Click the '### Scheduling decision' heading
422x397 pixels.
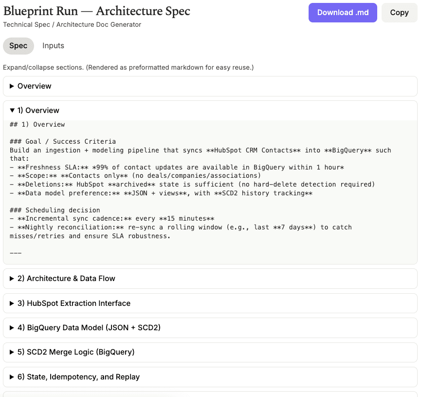pyautogui.click(x=55, y=210)
